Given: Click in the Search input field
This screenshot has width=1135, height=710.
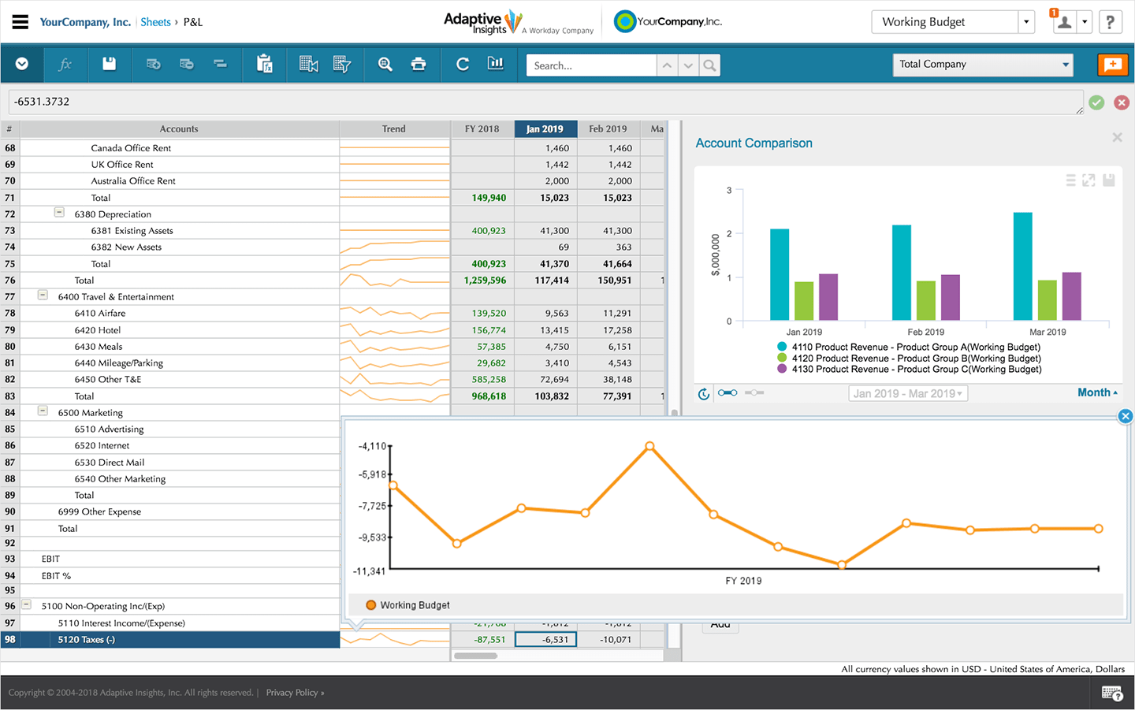Looking at the screenshot, I should pyautogui.click(x=591, y=65).
